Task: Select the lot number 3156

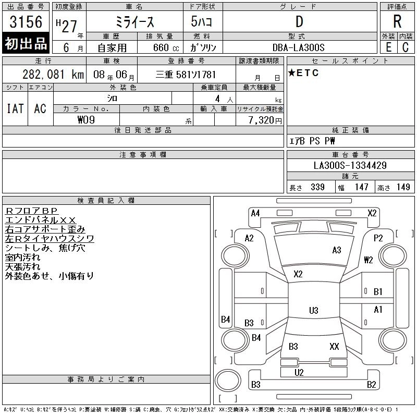Action: 26,22
